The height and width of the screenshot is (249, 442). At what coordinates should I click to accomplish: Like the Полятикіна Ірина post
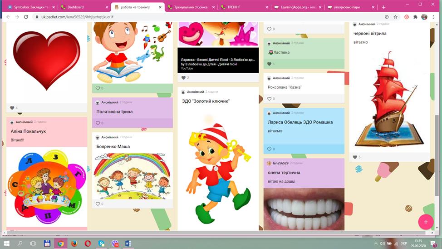pos(98,123)
